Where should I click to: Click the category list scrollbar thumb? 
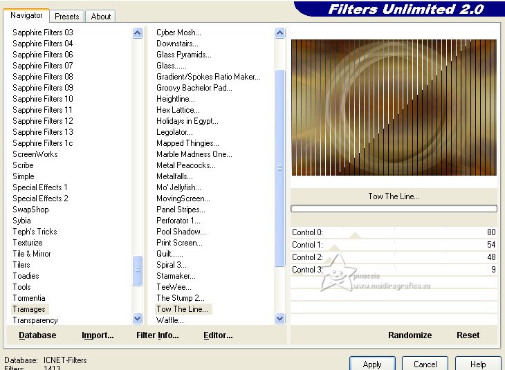[138, 270]
